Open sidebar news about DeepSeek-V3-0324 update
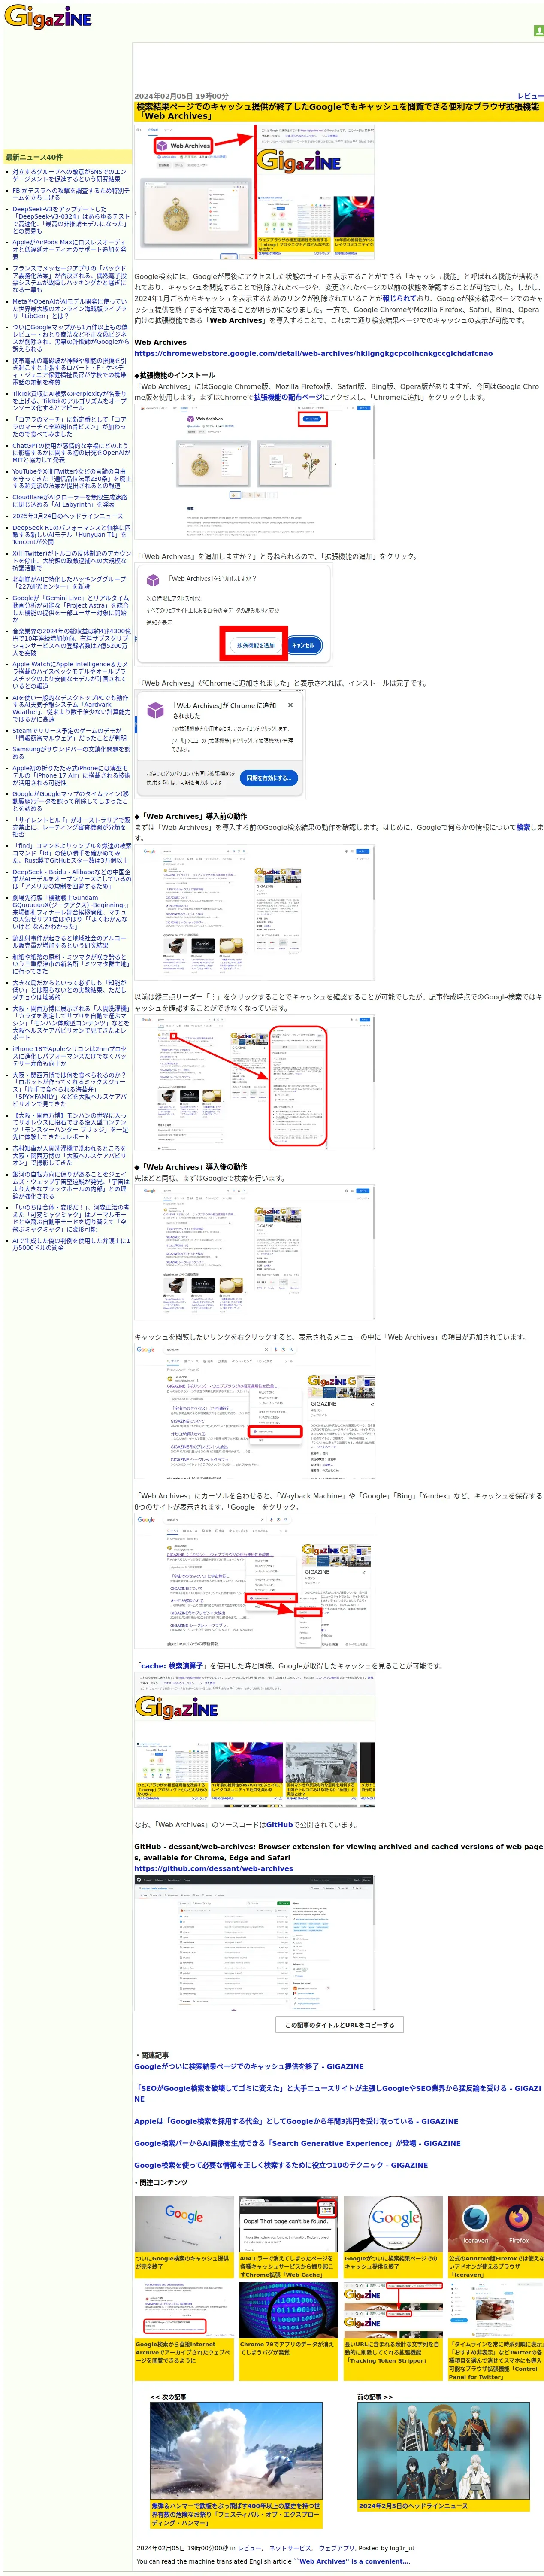544x2576 pixels. pyautogui.click(x=71, y=220)
